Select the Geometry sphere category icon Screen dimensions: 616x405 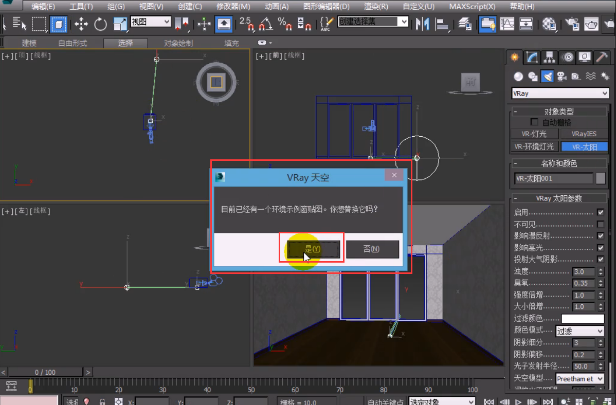click(518, 77)
